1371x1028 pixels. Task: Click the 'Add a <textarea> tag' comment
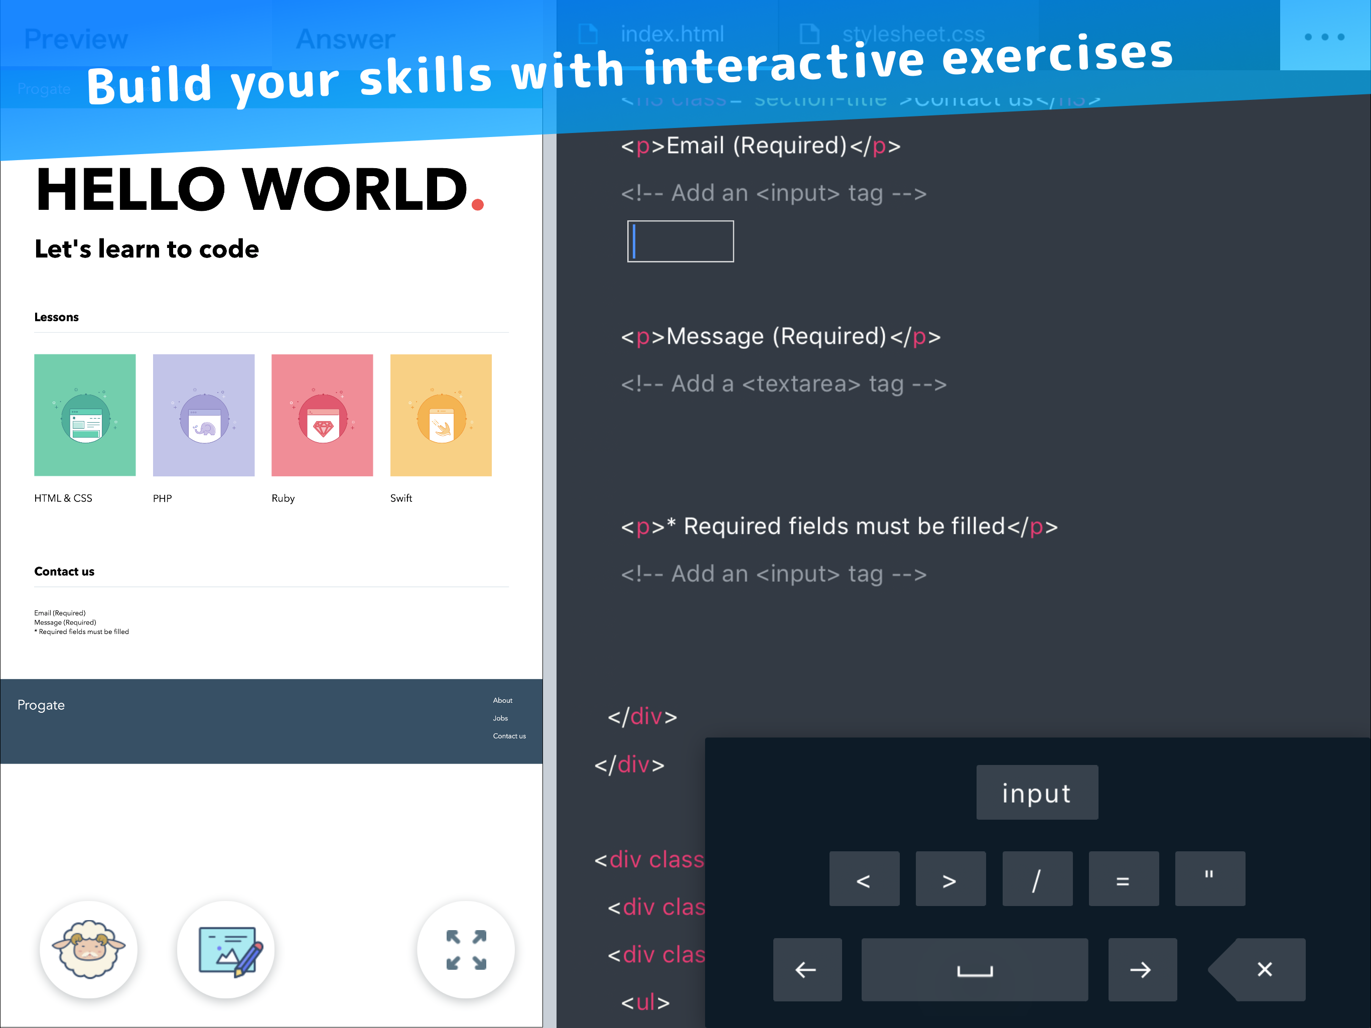[x=783, y=384]
